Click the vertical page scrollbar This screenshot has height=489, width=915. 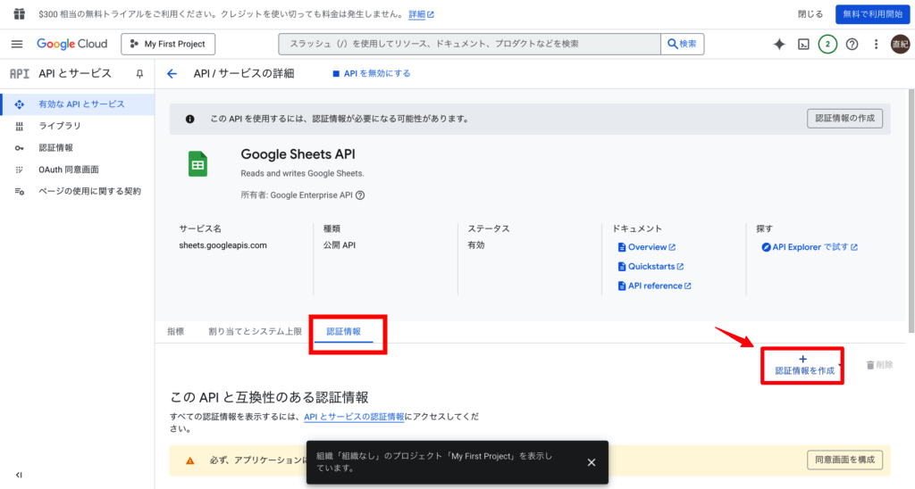click(x=911, y=211)
